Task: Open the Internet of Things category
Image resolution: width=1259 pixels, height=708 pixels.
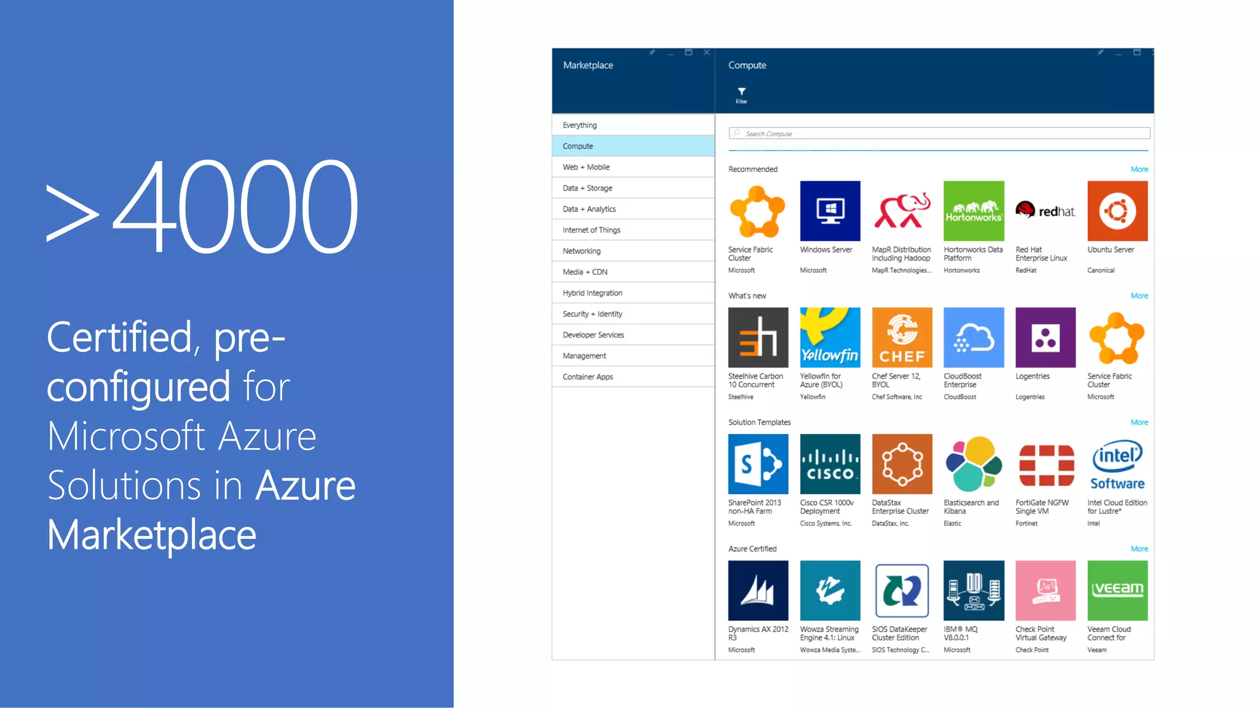Action: tap(633, 230)
